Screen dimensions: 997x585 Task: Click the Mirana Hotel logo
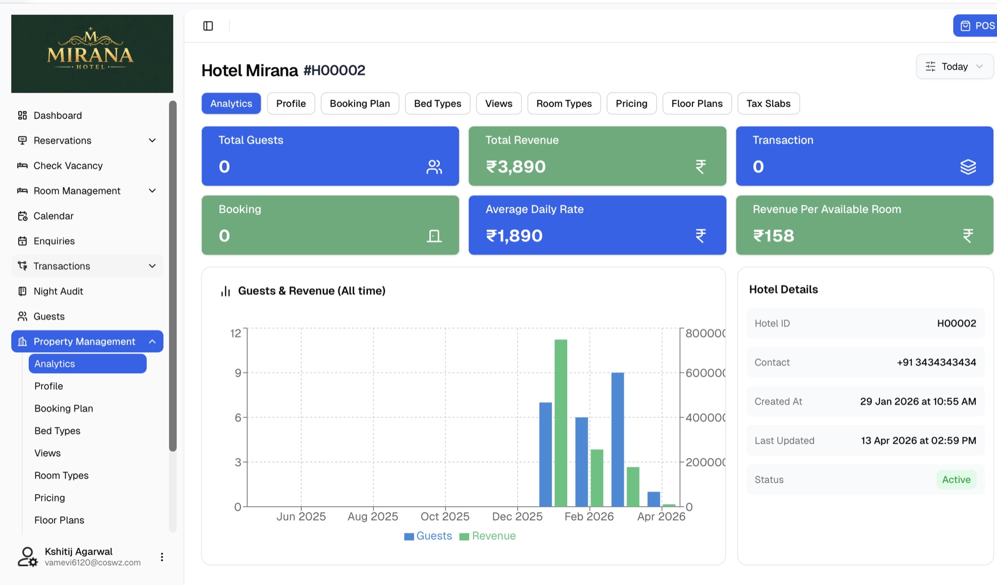point(92,54)
